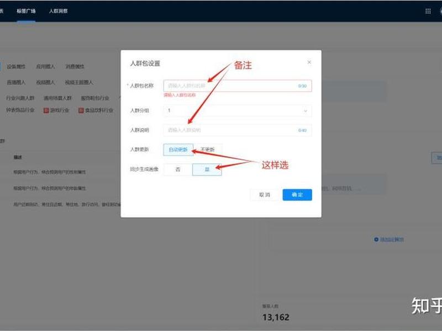Viewport: 442px width, 331px height.
Task: Click the 13,162 audience count
Action: pyautogui.click(x=276, y=318)
